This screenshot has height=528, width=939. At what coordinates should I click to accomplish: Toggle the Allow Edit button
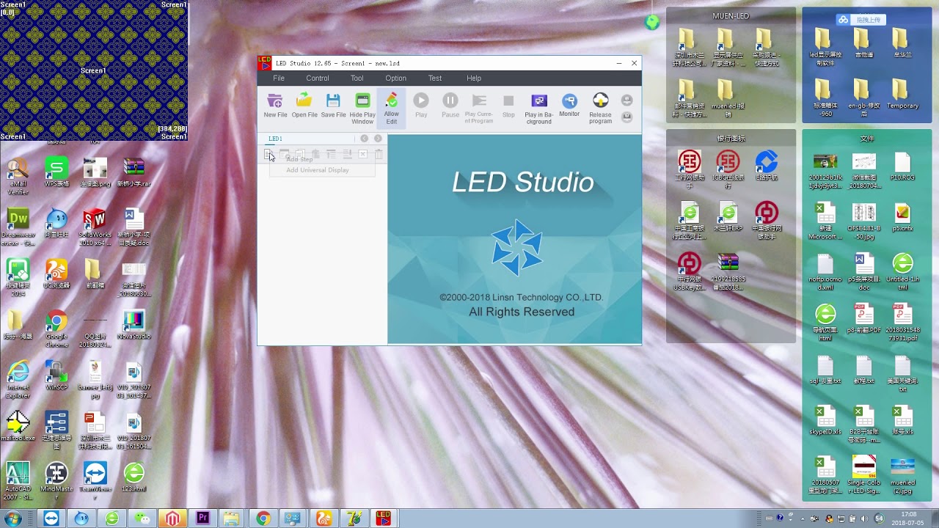(391, 108)
